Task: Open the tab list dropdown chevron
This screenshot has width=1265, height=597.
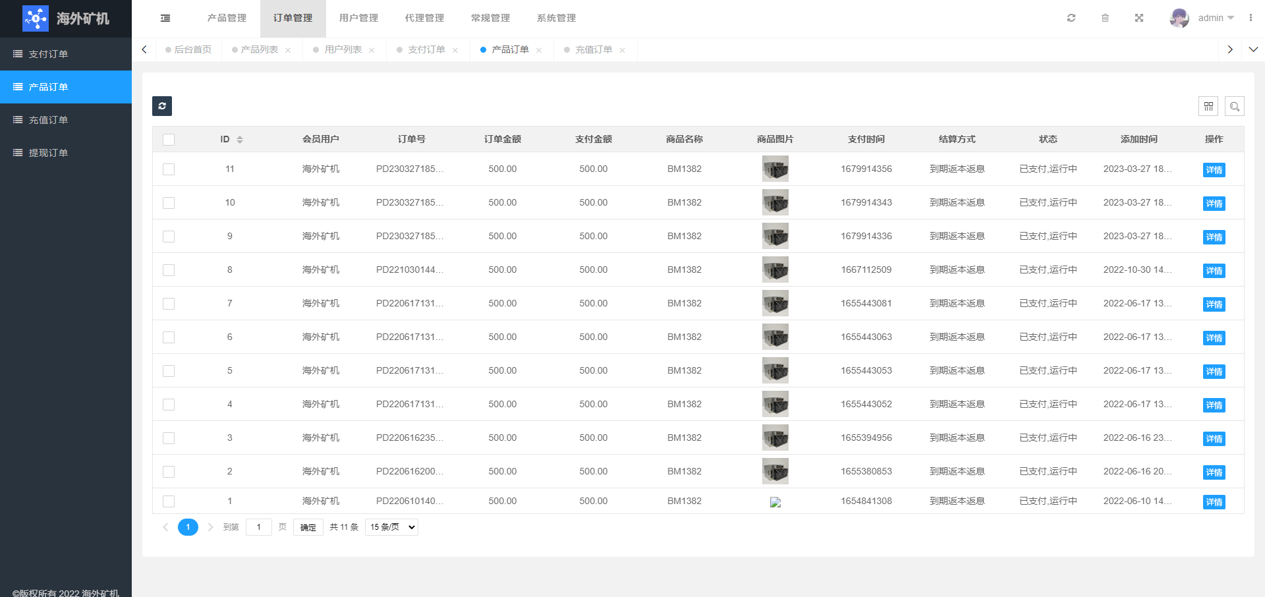Action: pyautogui.click(x=1252, y=49)
